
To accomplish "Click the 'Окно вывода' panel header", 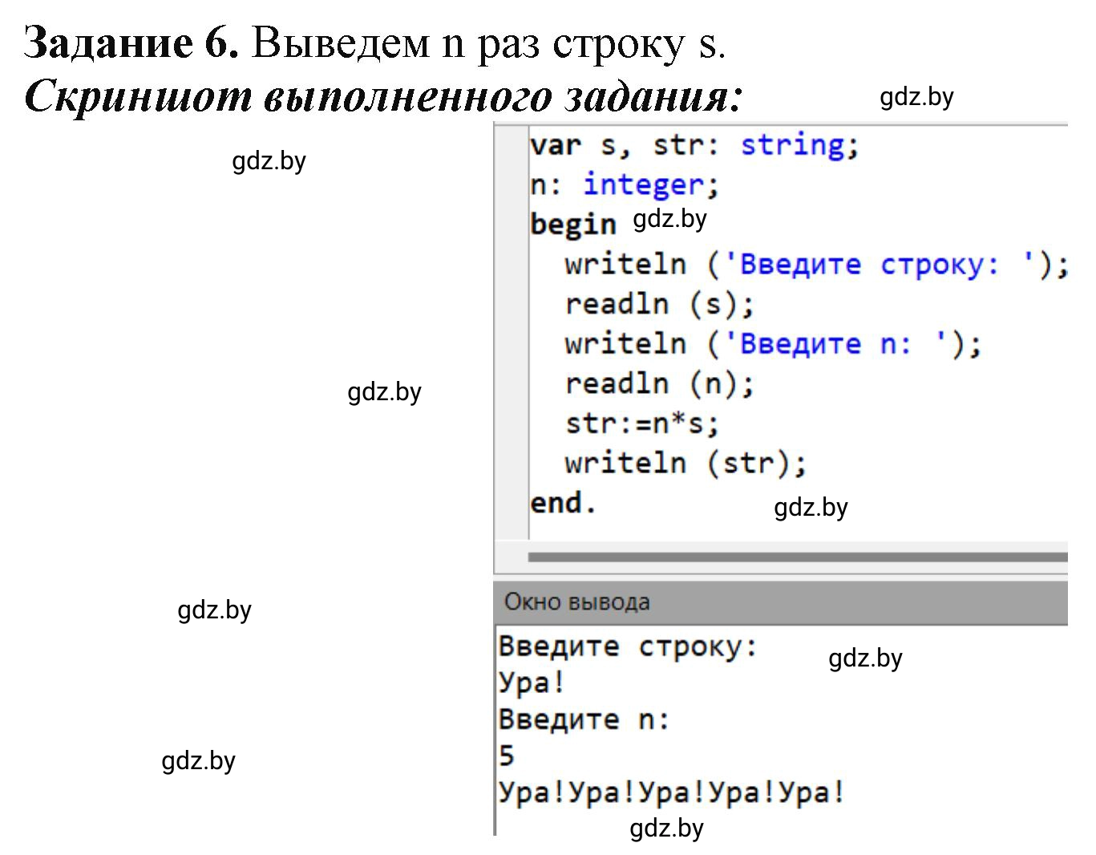I will pyautogui.click(x=781, y=602).
